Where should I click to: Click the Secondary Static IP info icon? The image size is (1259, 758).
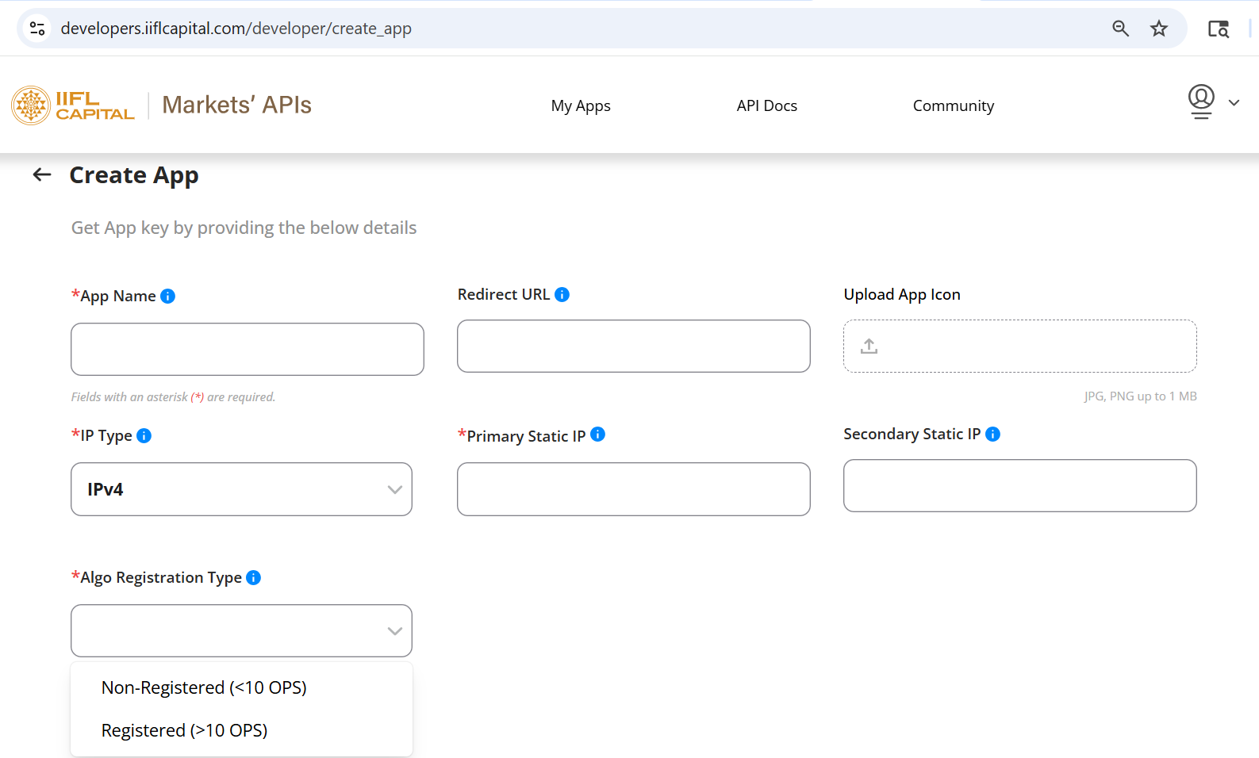click(992, 434)
